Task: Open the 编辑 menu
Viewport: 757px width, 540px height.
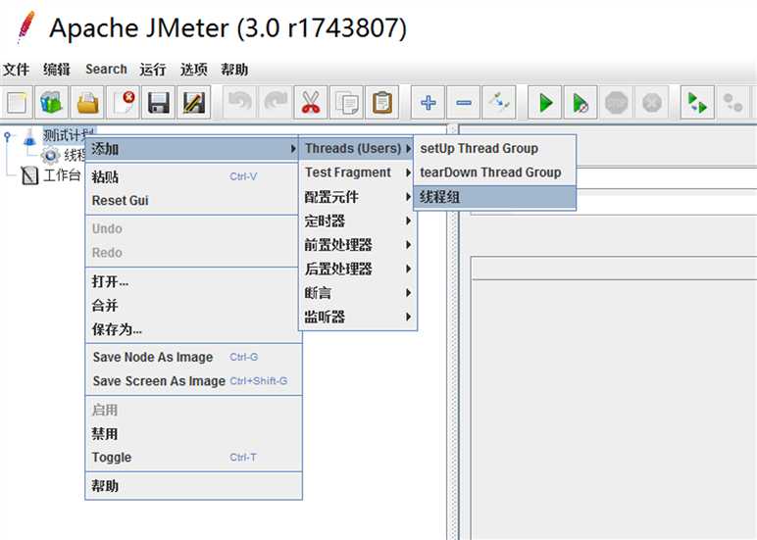Action: coord(57,70)
